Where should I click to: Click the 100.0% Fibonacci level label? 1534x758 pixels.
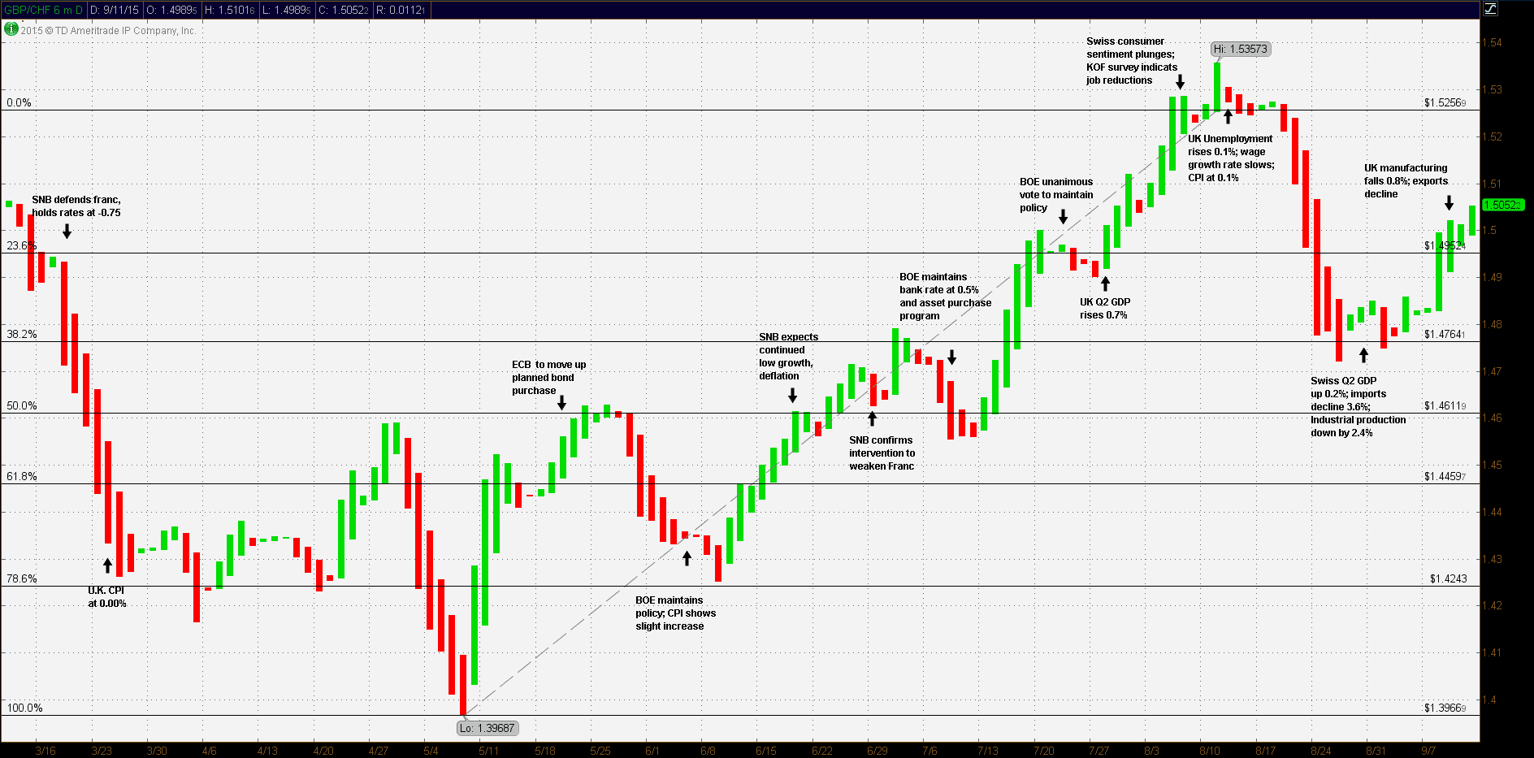pyautogui.click(x=24, y=708)
